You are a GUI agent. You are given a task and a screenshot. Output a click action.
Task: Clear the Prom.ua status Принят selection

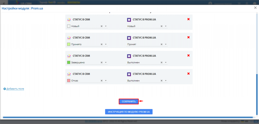(x=162, y=44)
